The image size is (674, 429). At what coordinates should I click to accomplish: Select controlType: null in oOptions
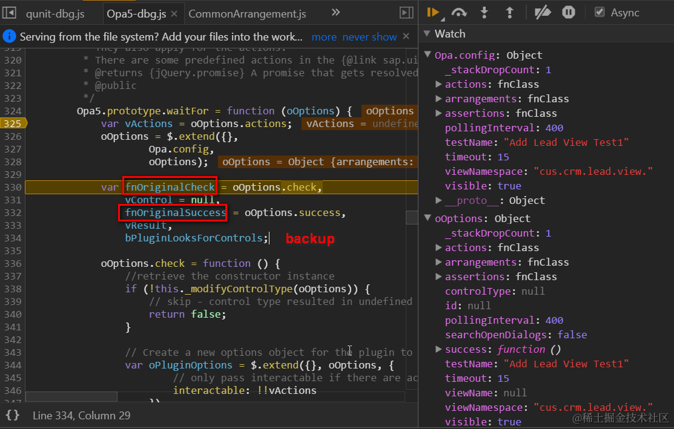(494, 291)
